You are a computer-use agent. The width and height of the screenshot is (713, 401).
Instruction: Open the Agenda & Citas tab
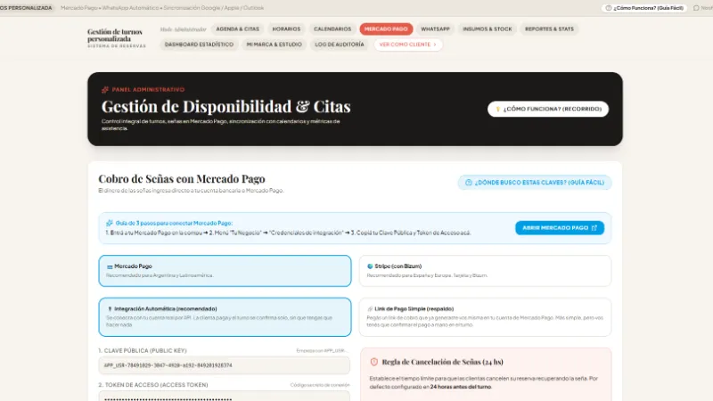(x=237, y=29)
